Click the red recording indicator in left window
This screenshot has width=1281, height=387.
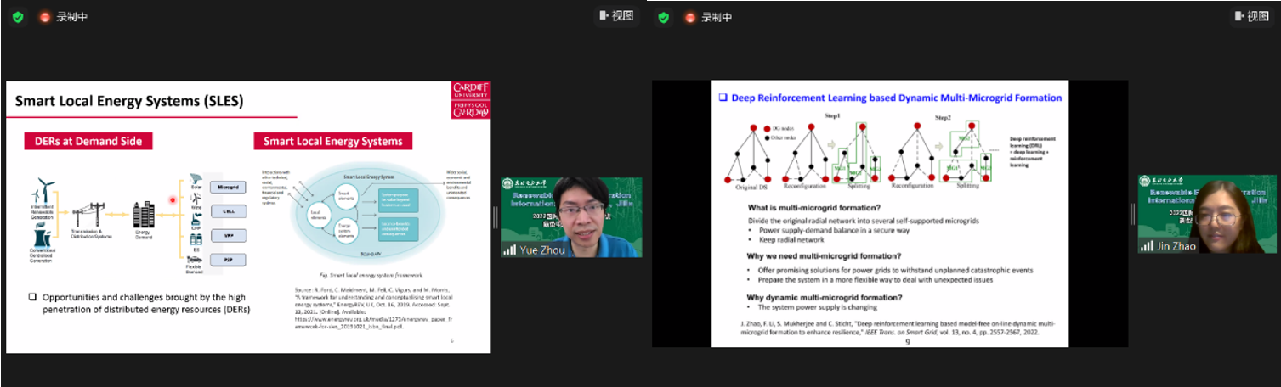click(x=44, y=16)
